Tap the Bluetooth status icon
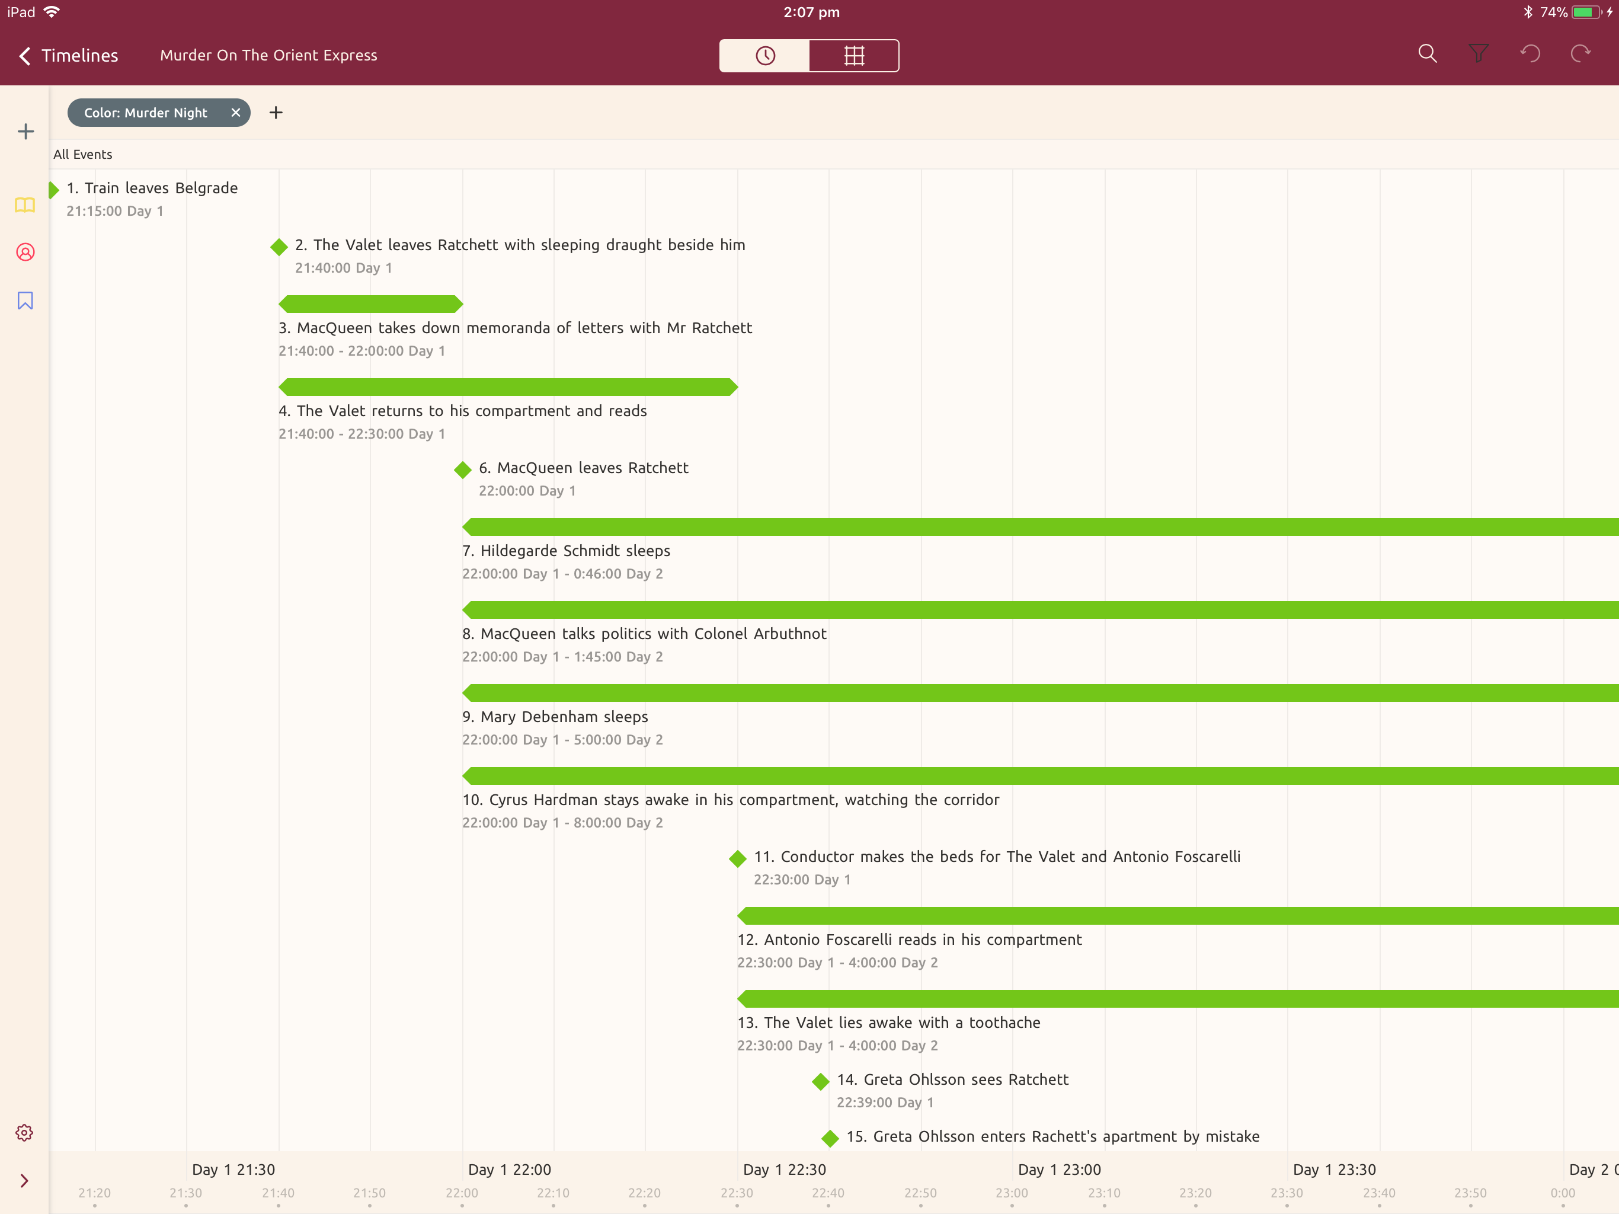 coord(1528,12)
